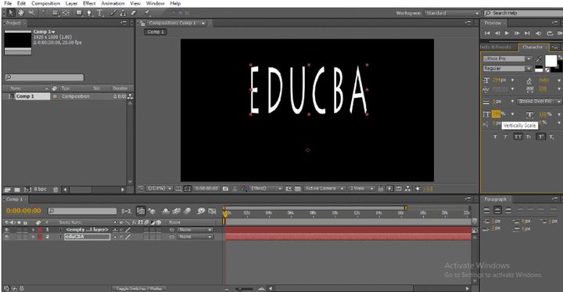Open the viewer magnification ratio dropdown
563x292 pixels.
pyautogui.click(x=160, y=189)
